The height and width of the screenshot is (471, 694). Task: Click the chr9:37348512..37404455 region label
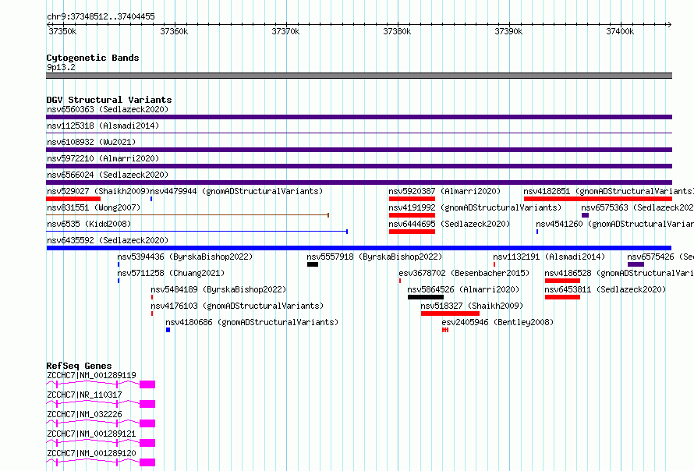coord(101,16)
